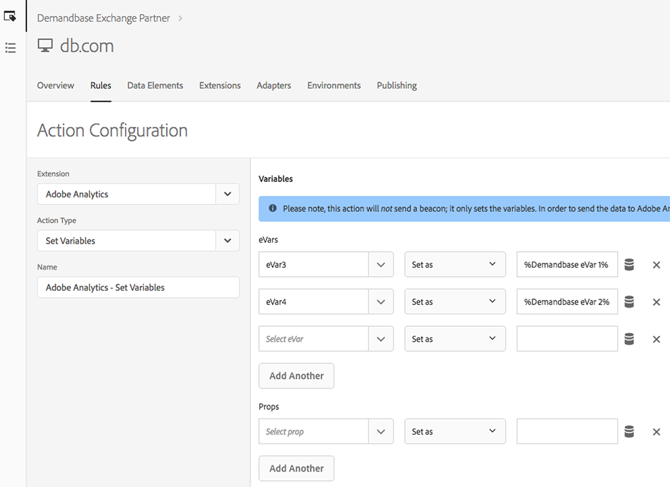Open the Extensions tab

click(x=220, y=86)
